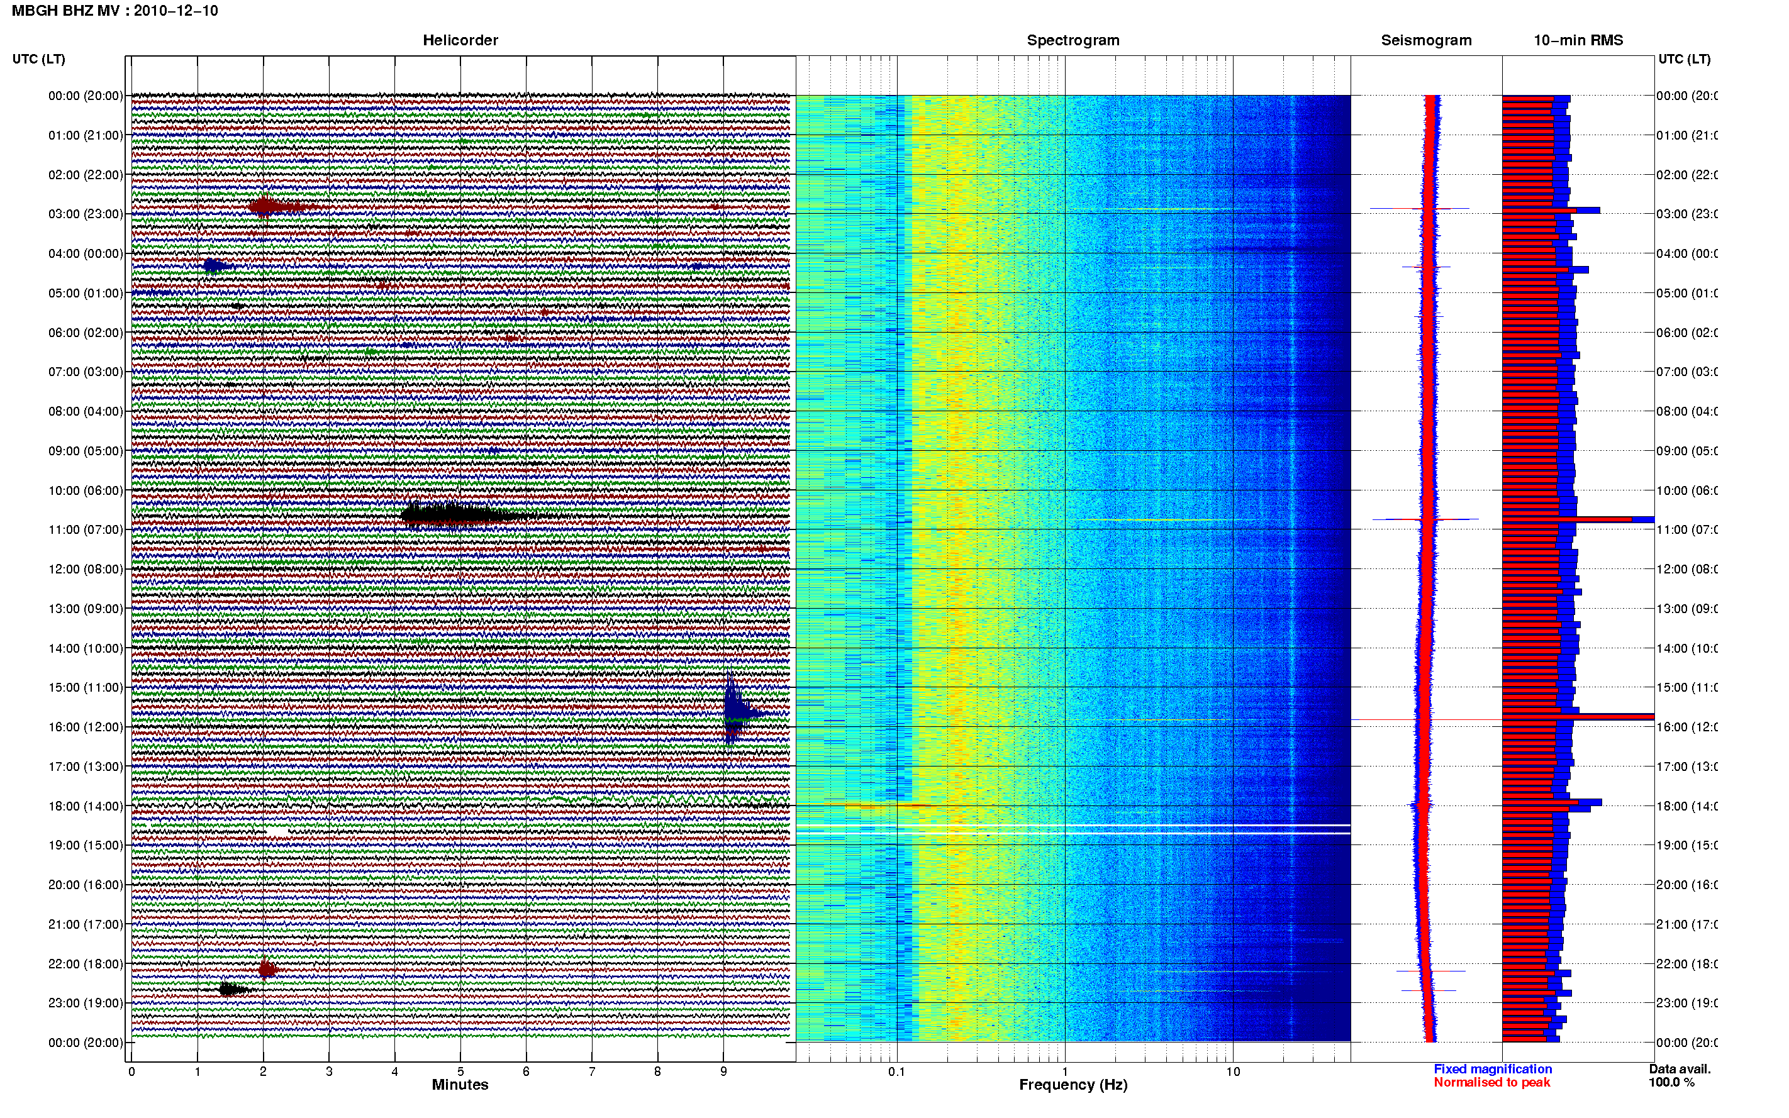Click the left time label 03:00 (23:00)

pos(86,214)
